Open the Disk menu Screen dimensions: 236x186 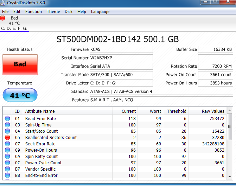(x=69, y=12)
